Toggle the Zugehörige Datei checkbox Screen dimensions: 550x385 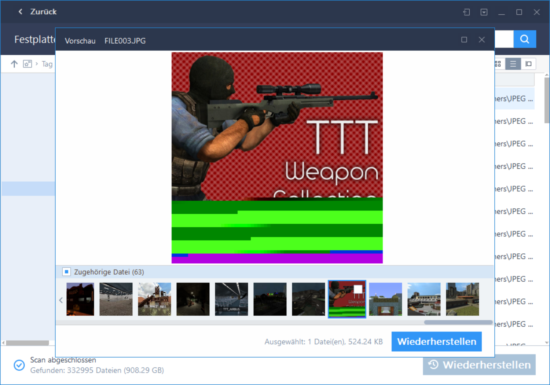click(x=66, y=272)
